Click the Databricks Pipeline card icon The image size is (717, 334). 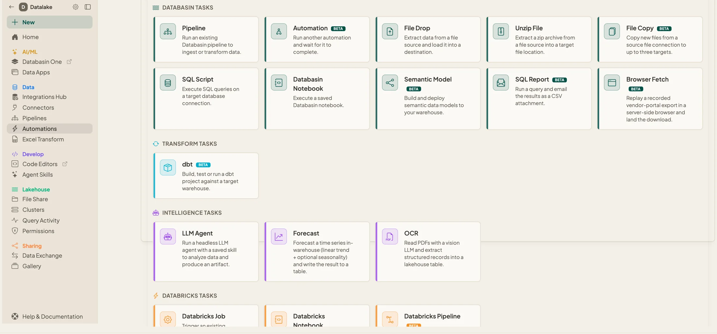390,319
